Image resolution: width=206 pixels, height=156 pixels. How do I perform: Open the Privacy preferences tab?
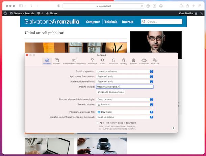click(x=124, y=61)
